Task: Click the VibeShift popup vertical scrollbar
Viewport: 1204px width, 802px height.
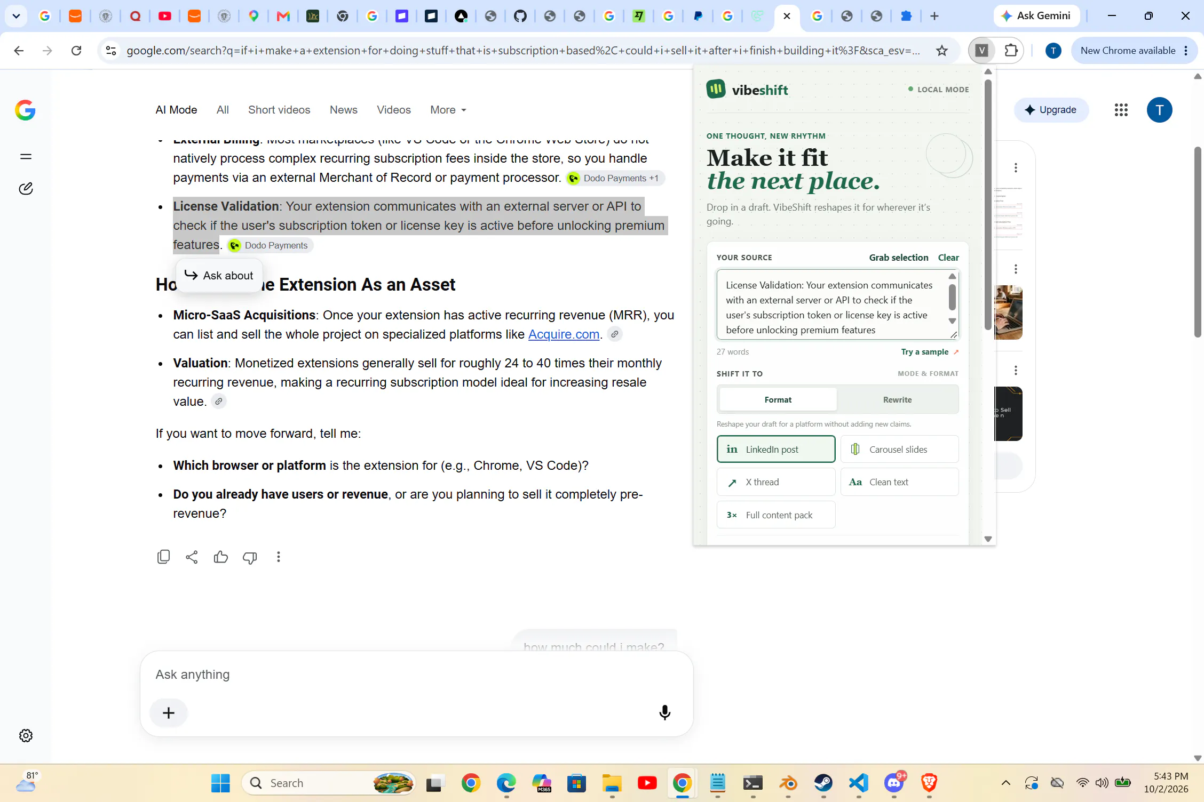Action: 988,204
